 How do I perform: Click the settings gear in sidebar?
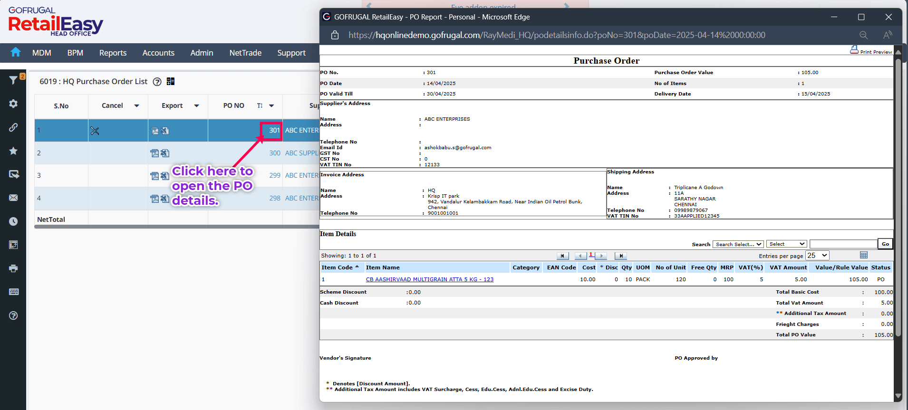[13, 104]
